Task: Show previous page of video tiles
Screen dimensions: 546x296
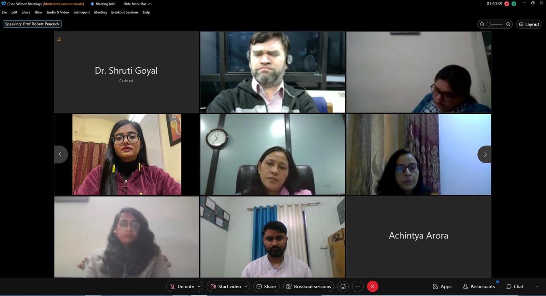Action: tap(61, 154)
